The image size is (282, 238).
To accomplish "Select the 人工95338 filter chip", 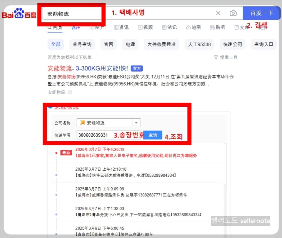I will coord(199,44).
